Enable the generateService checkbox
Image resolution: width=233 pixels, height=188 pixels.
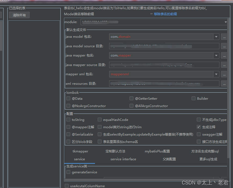[68, 172]
